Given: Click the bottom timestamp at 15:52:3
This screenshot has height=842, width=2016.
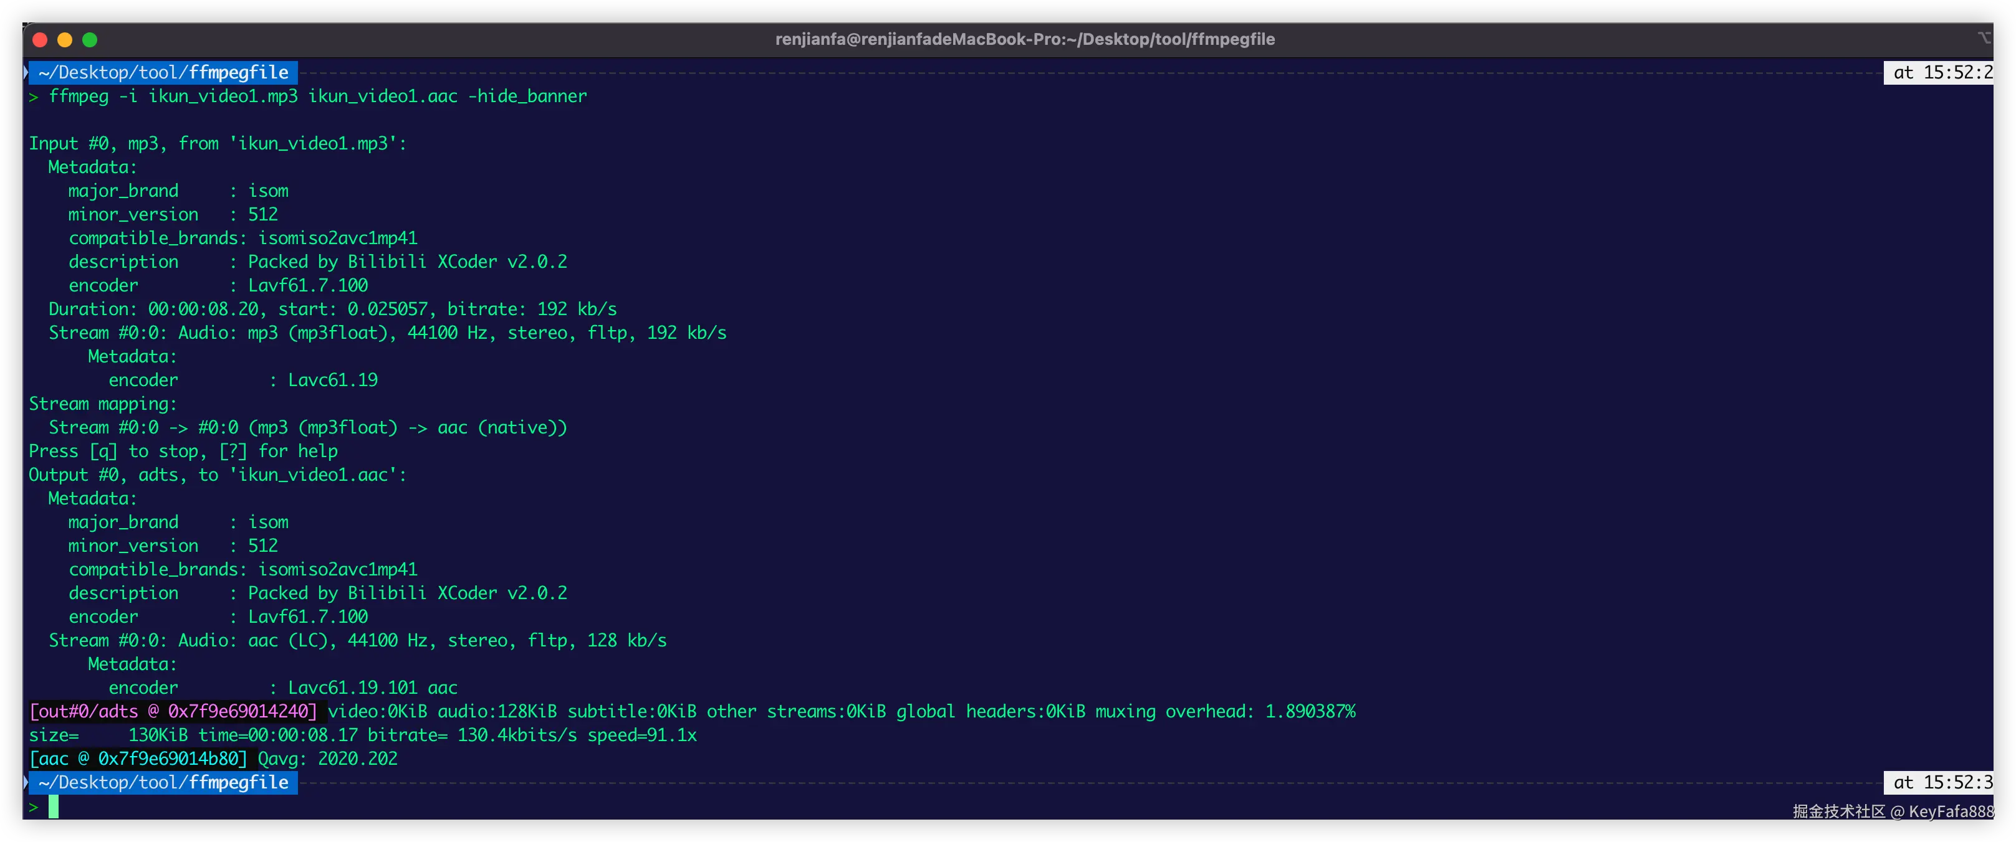Looking at the screenshot, I should click(1941, 783).
